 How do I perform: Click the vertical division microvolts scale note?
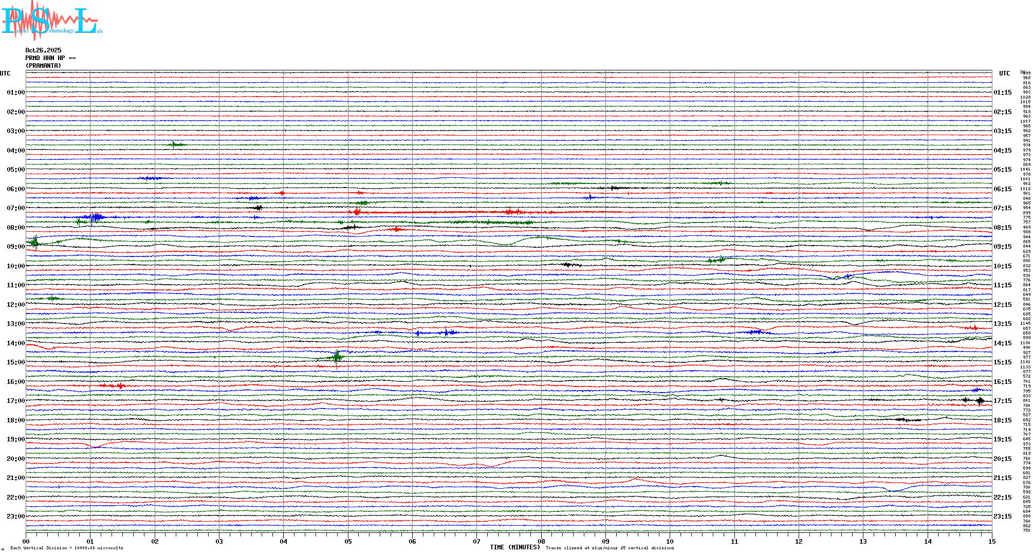(x=67, y=548)
